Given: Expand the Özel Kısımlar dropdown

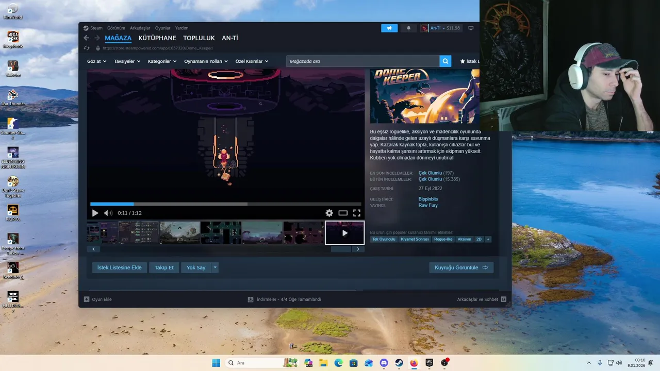Looking at the screenshot, I should tap(252, 61).
